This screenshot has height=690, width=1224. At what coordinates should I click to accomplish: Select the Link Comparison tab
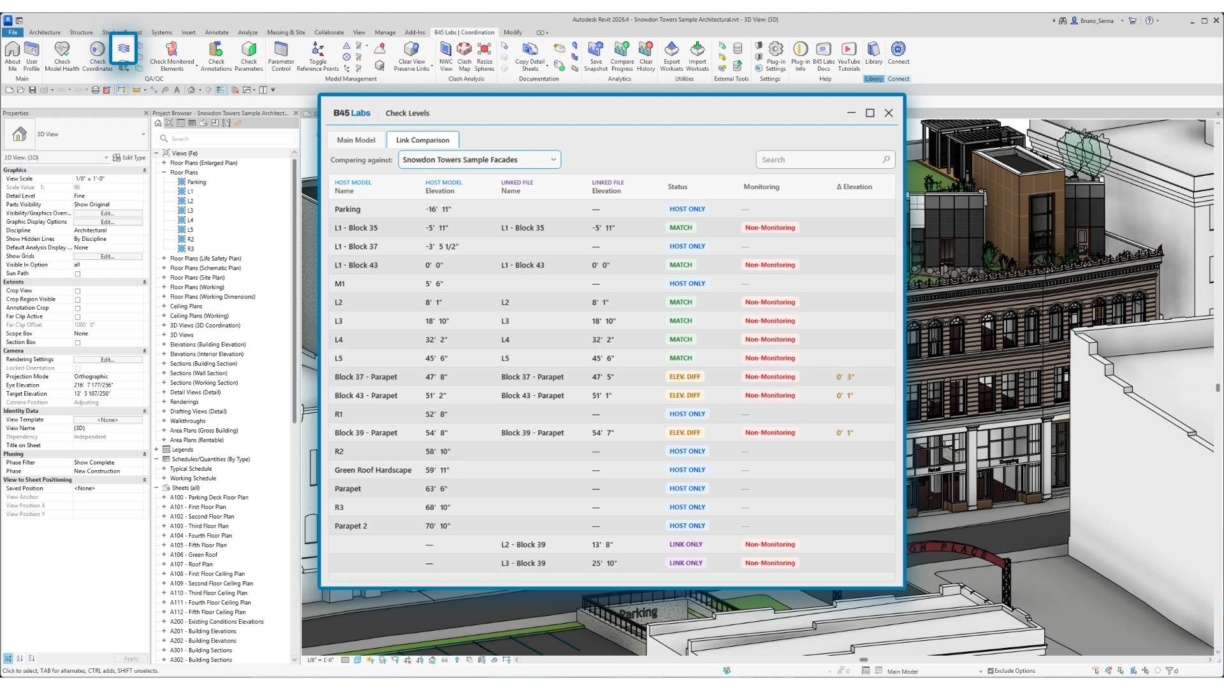click(x=423, y=140)
